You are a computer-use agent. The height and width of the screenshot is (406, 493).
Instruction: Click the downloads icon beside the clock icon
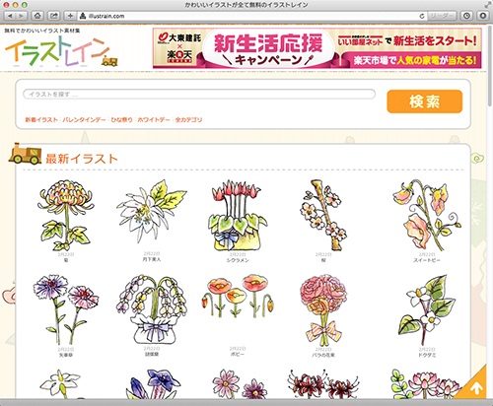pyautogui.click(x=482, y=16)
